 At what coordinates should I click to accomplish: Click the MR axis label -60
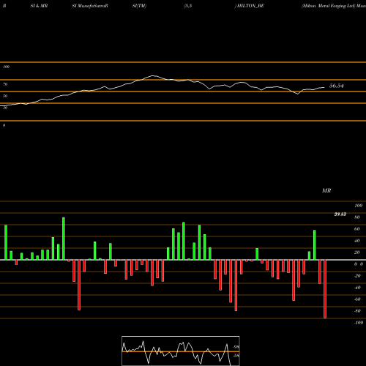click(x=357, y=299)
